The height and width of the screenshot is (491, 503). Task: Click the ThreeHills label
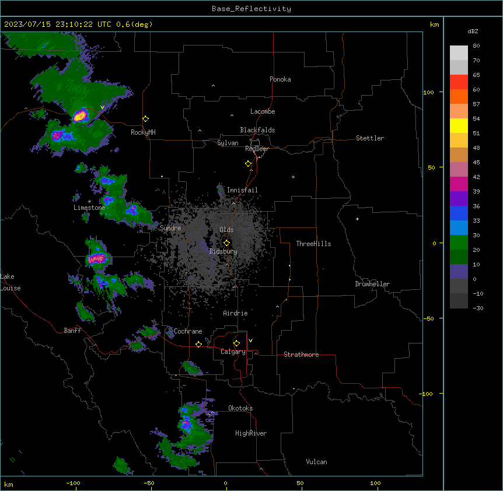pos(313,244)
